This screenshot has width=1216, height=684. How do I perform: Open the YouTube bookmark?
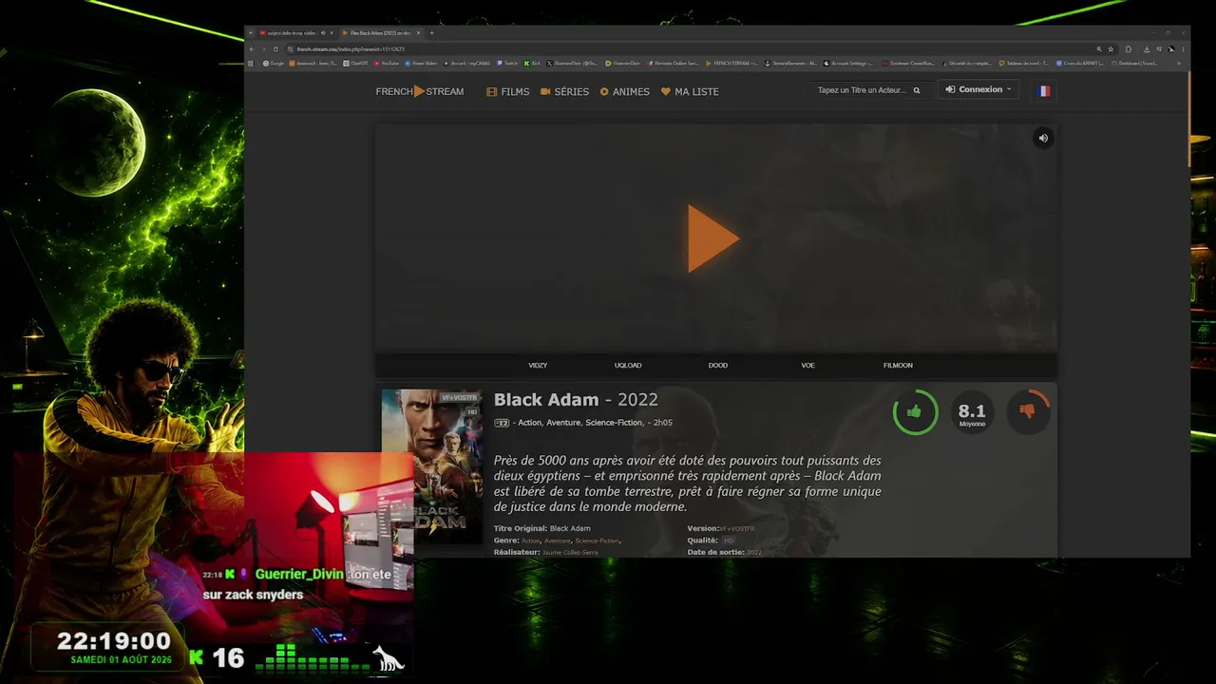387,64
